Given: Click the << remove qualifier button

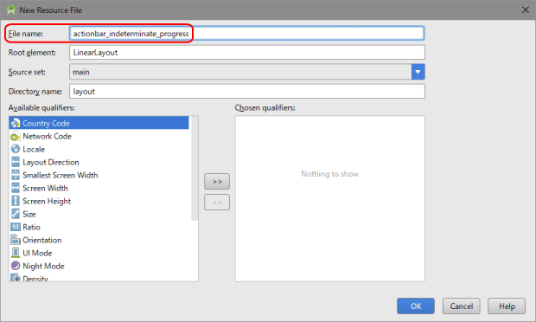Looking at the screenshot, I should point(217,203).
